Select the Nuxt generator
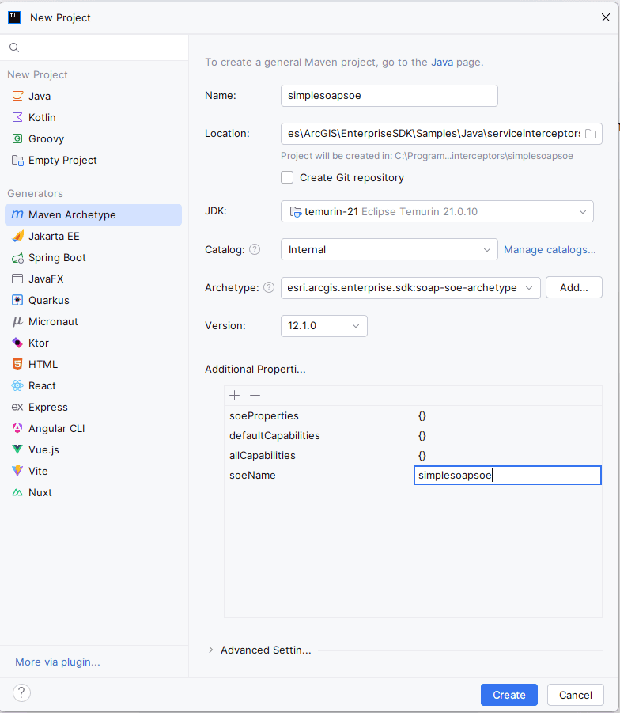 [x=93, y=492]
